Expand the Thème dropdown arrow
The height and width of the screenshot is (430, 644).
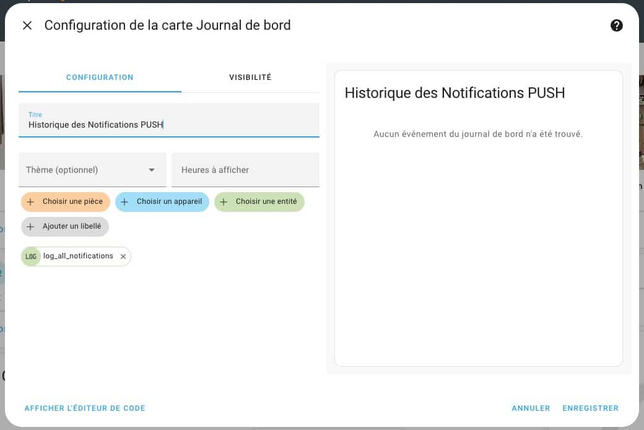click(152, 170)
